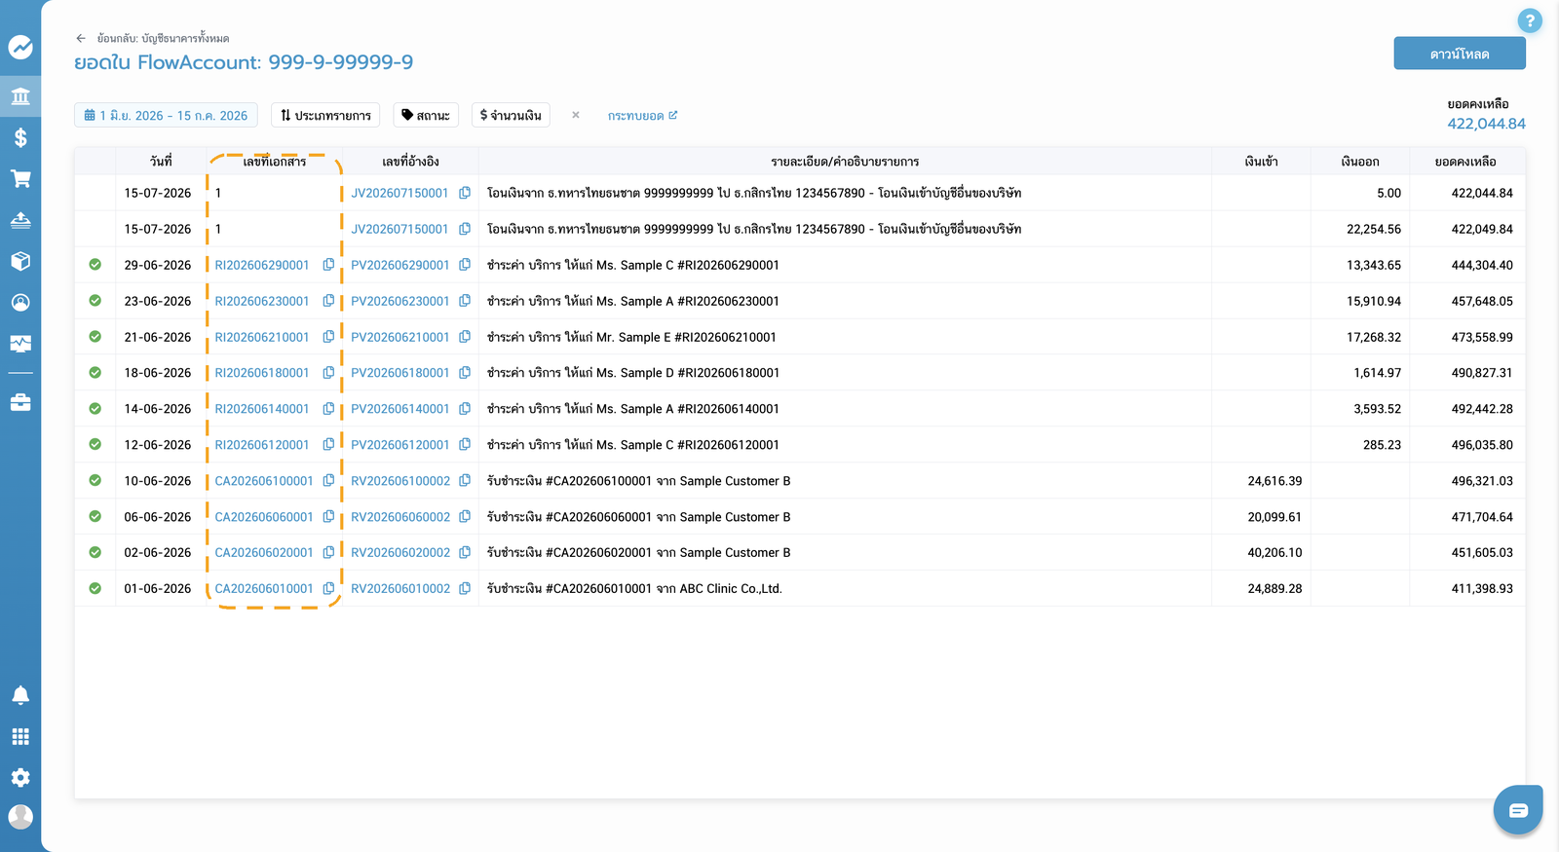1559x852 pixels.
Task: Open the ประเภทรายการ filter dropdown
Action: pyautogui.click(x=325, y=115)
